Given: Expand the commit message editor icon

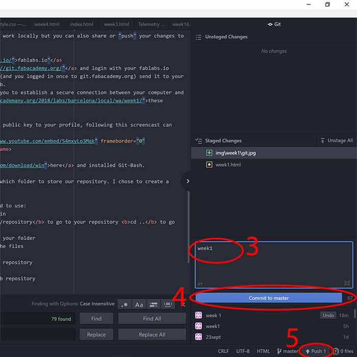Looking at the screenshot, I should (x=347, y=283).
